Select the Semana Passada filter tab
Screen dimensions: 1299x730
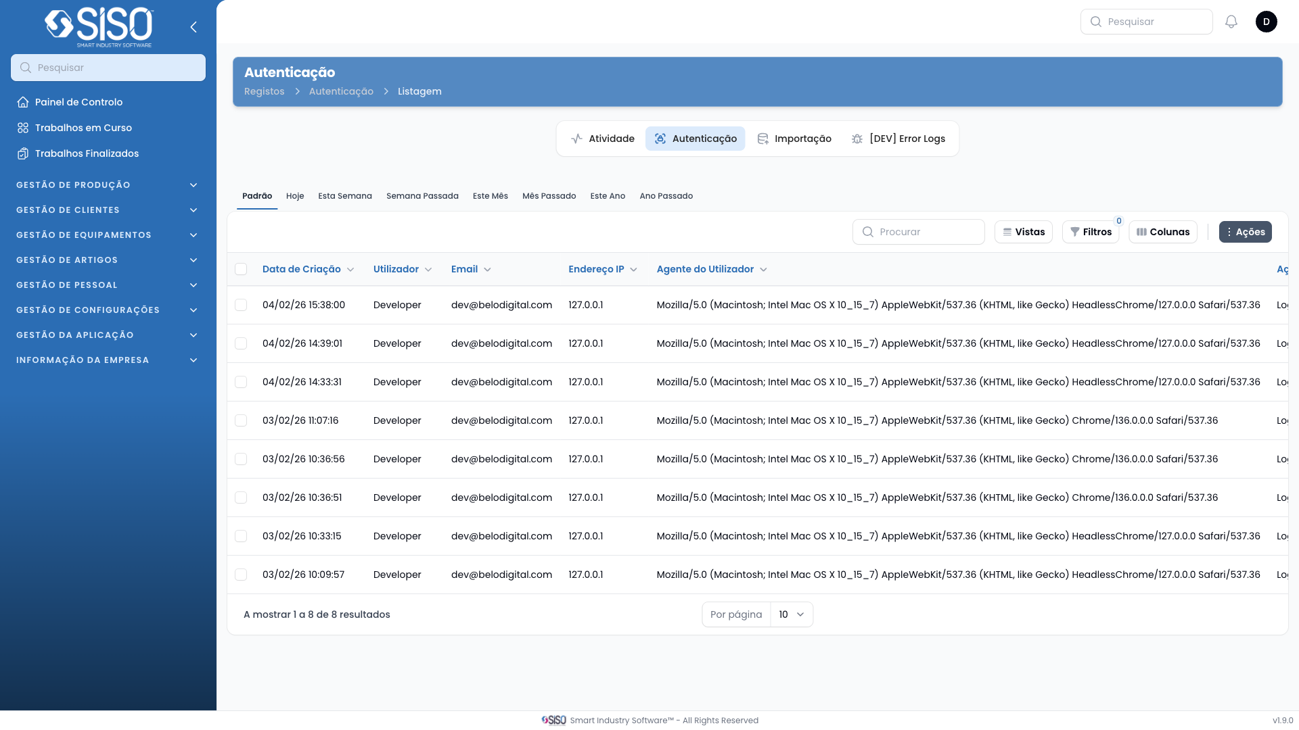pos(422,196)
